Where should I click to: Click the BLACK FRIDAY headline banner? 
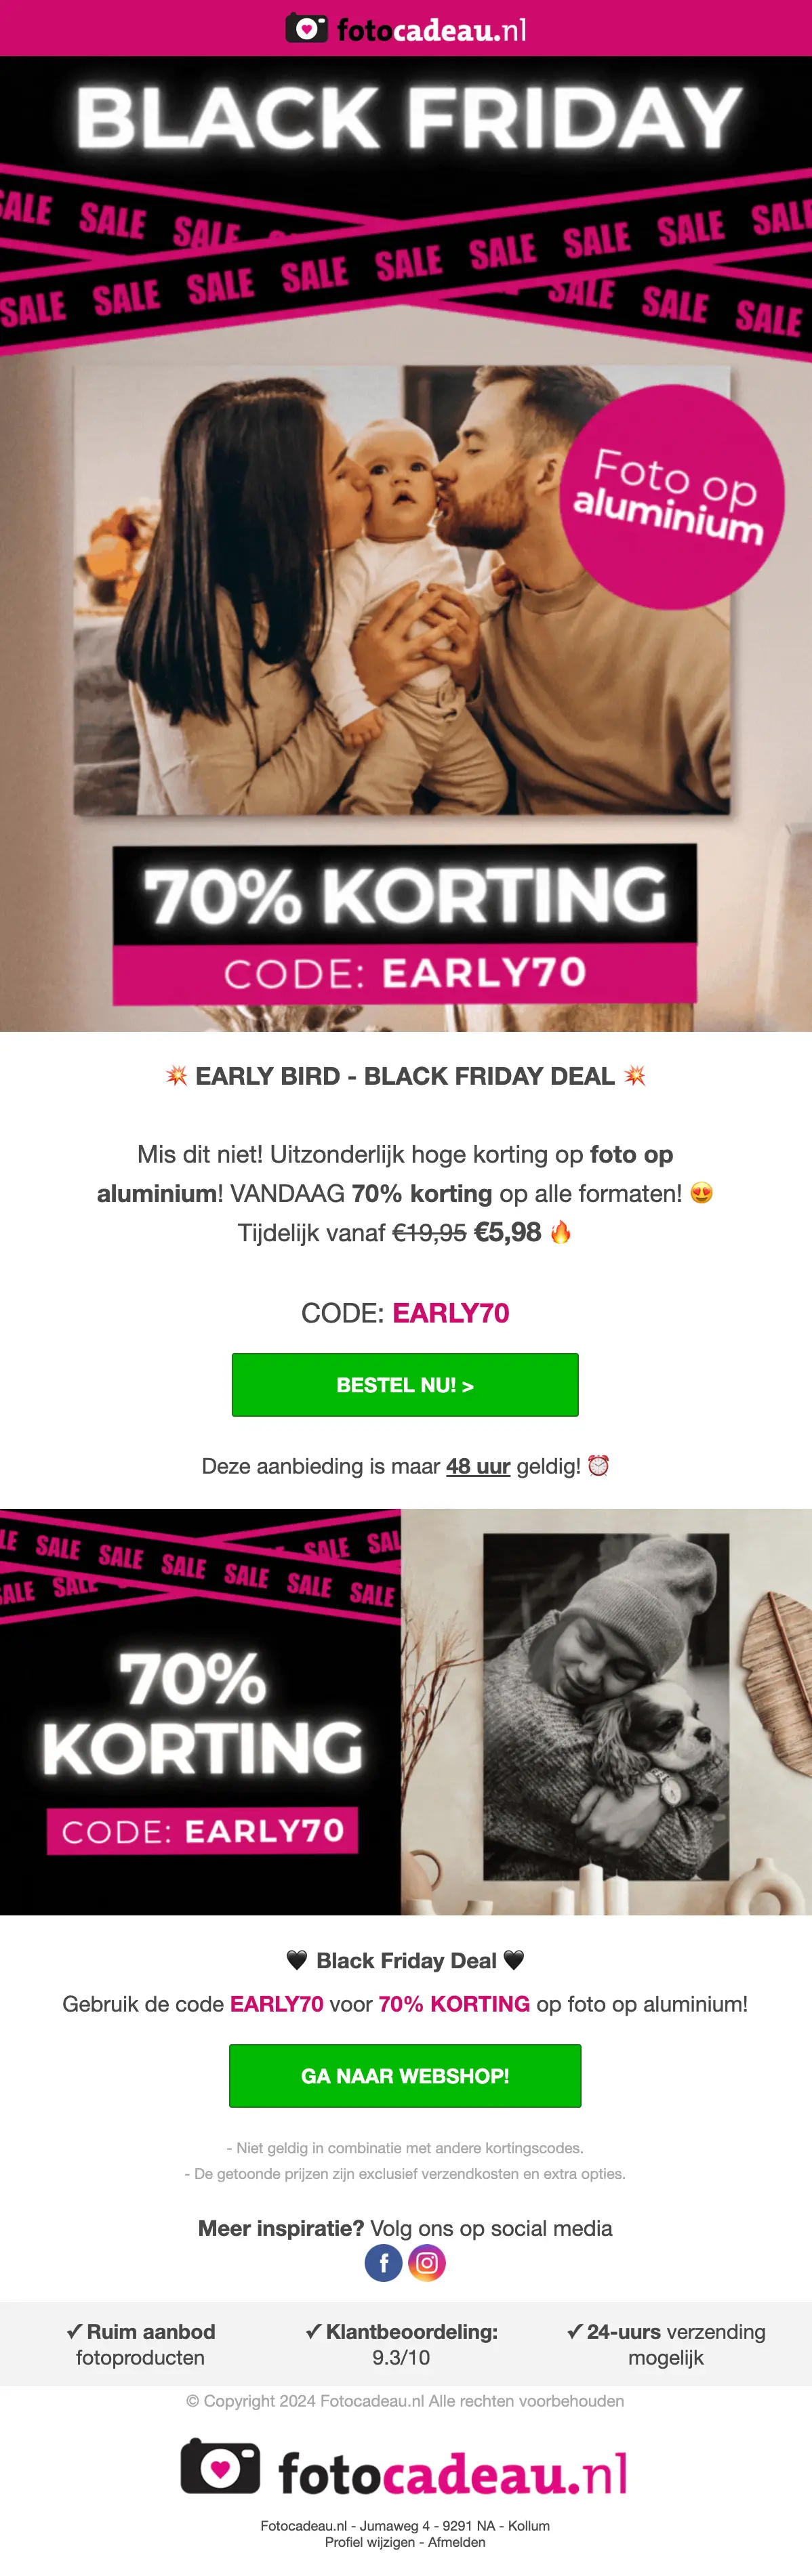pos(406,118)
